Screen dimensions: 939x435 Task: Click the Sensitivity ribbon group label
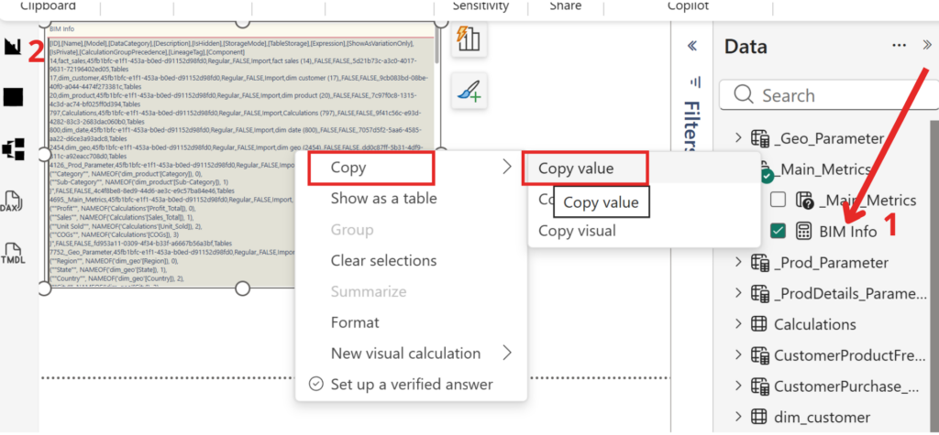pos(481,6)
